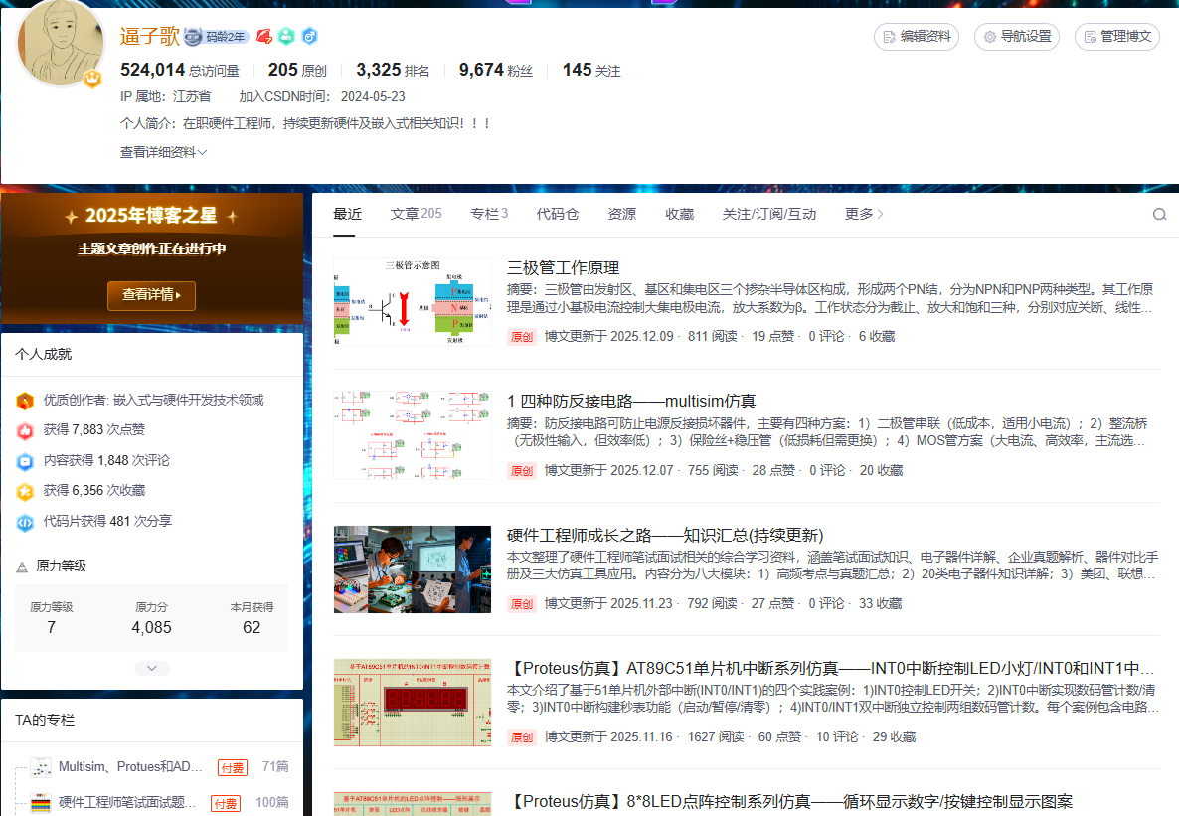Click the triangle icon next to 原力等级
This screenshot has width=1179, height=816.
(22, 568)
